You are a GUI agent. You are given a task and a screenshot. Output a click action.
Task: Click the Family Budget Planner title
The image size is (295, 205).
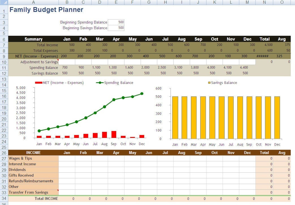(46, 10)
